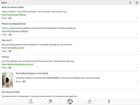This screenshot has width=140, height=105.
Task: Open the Who Am I? article title
Action: point(7,40)
